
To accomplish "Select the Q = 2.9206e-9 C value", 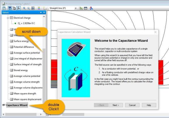I will coord(26,23).
